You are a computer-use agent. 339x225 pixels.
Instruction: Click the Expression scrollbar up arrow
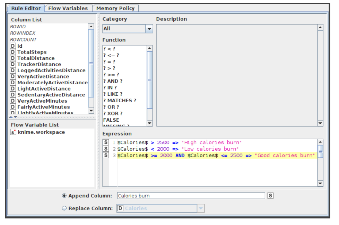pyautogui.click(x=320, y=142)
